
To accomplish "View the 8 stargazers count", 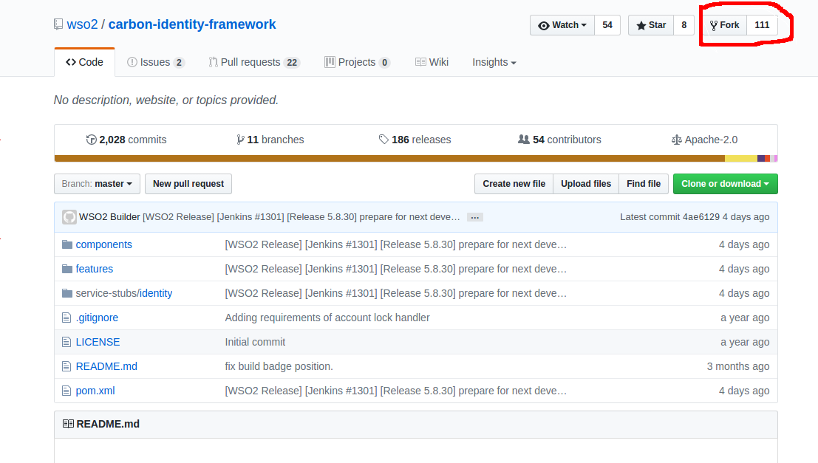I will (x=684, y=25).
